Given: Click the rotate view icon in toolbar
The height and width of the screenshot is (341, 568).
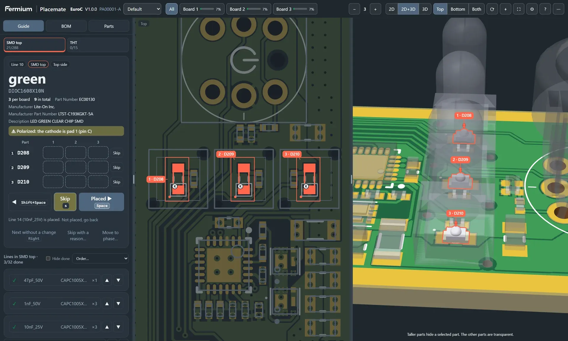Looking at the screenshot, I should point(492,9).
